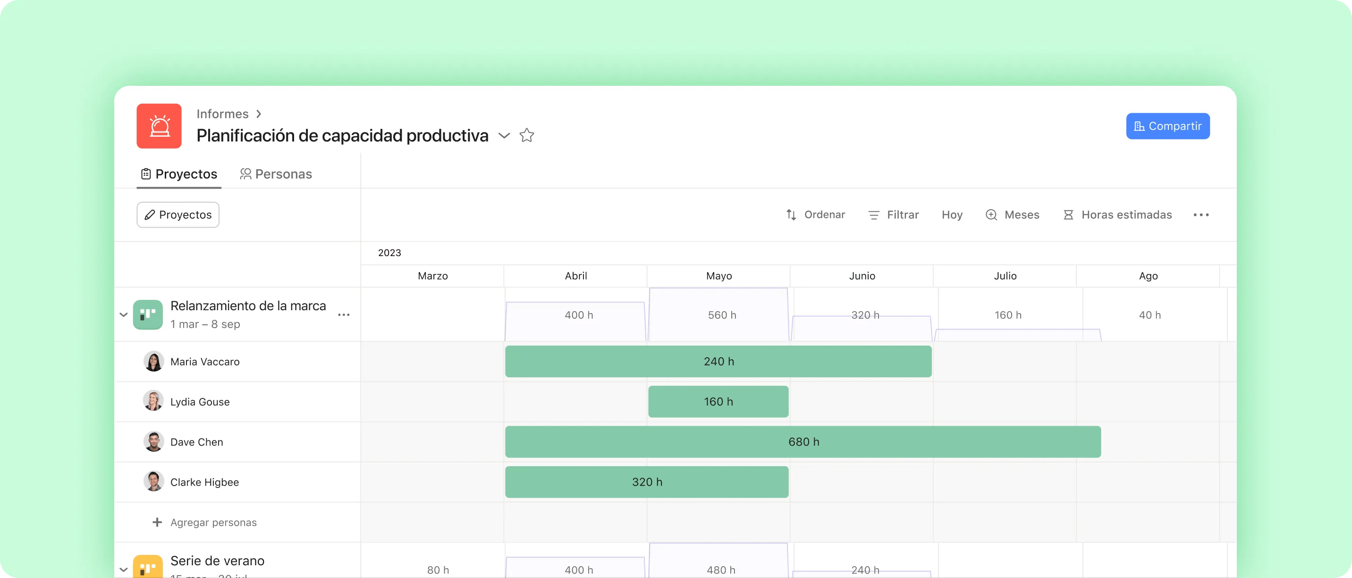
Task: Star the Planificación de capacidad productiva report
Action: tap(526, 136)
